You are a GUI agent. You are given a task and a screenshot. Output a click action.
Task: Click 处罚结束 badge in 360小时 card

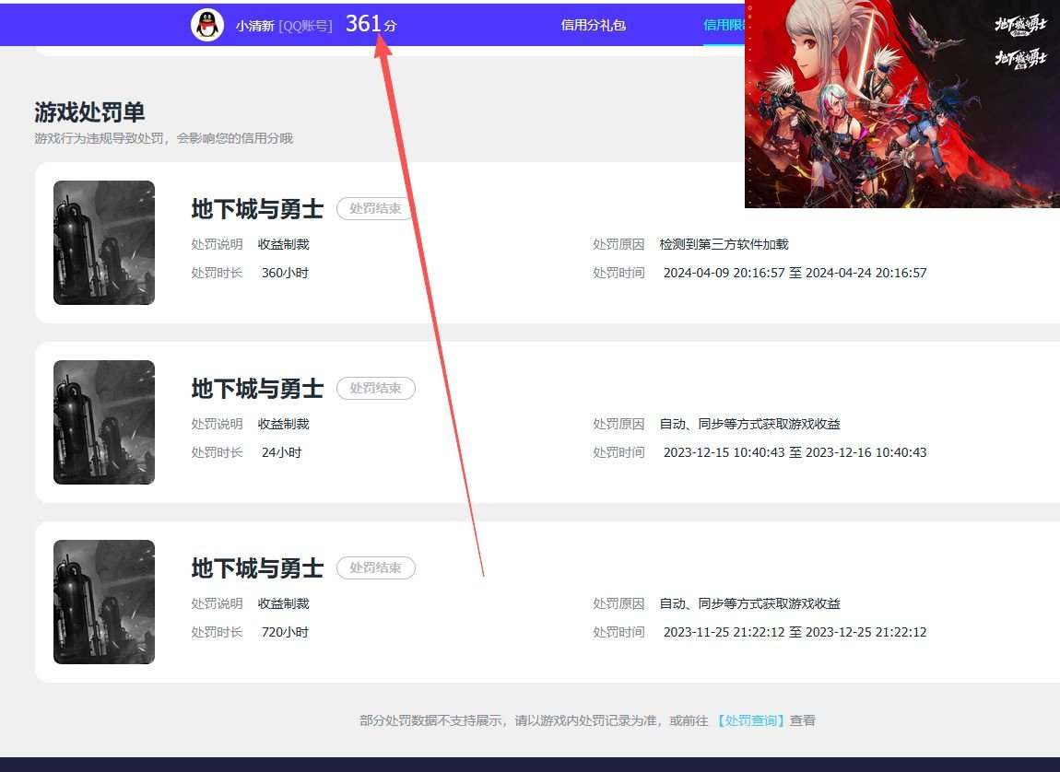[374, 209]
